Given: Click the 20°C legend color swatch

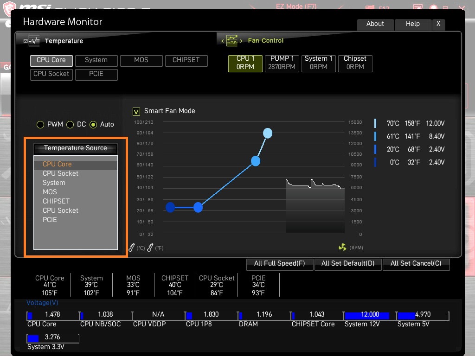Looking at the screenshot, I should [375, 150].
